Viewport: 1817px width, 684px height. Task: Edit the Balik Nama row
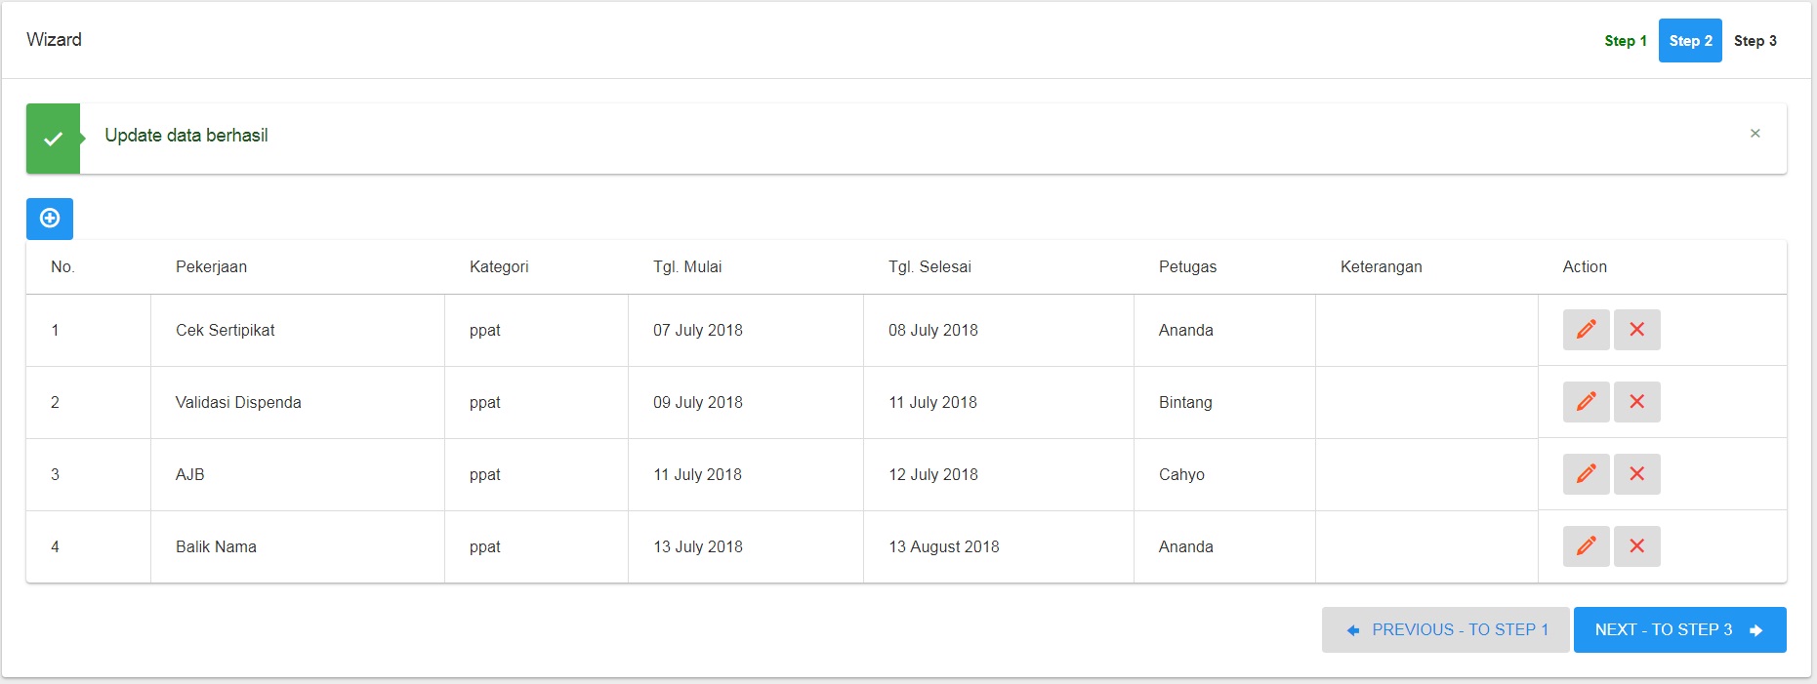pos(1586,546)
